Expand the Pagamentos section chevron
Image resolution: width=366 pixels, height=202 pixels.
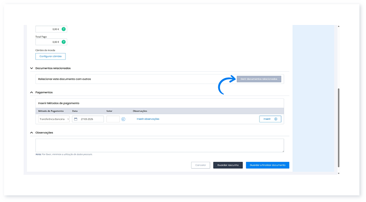[32, 92]
